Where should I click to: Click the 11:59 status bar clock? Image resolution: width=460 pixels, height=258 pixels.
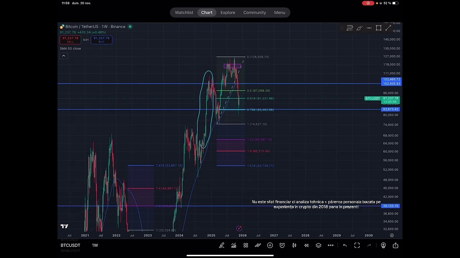(65, 3)
